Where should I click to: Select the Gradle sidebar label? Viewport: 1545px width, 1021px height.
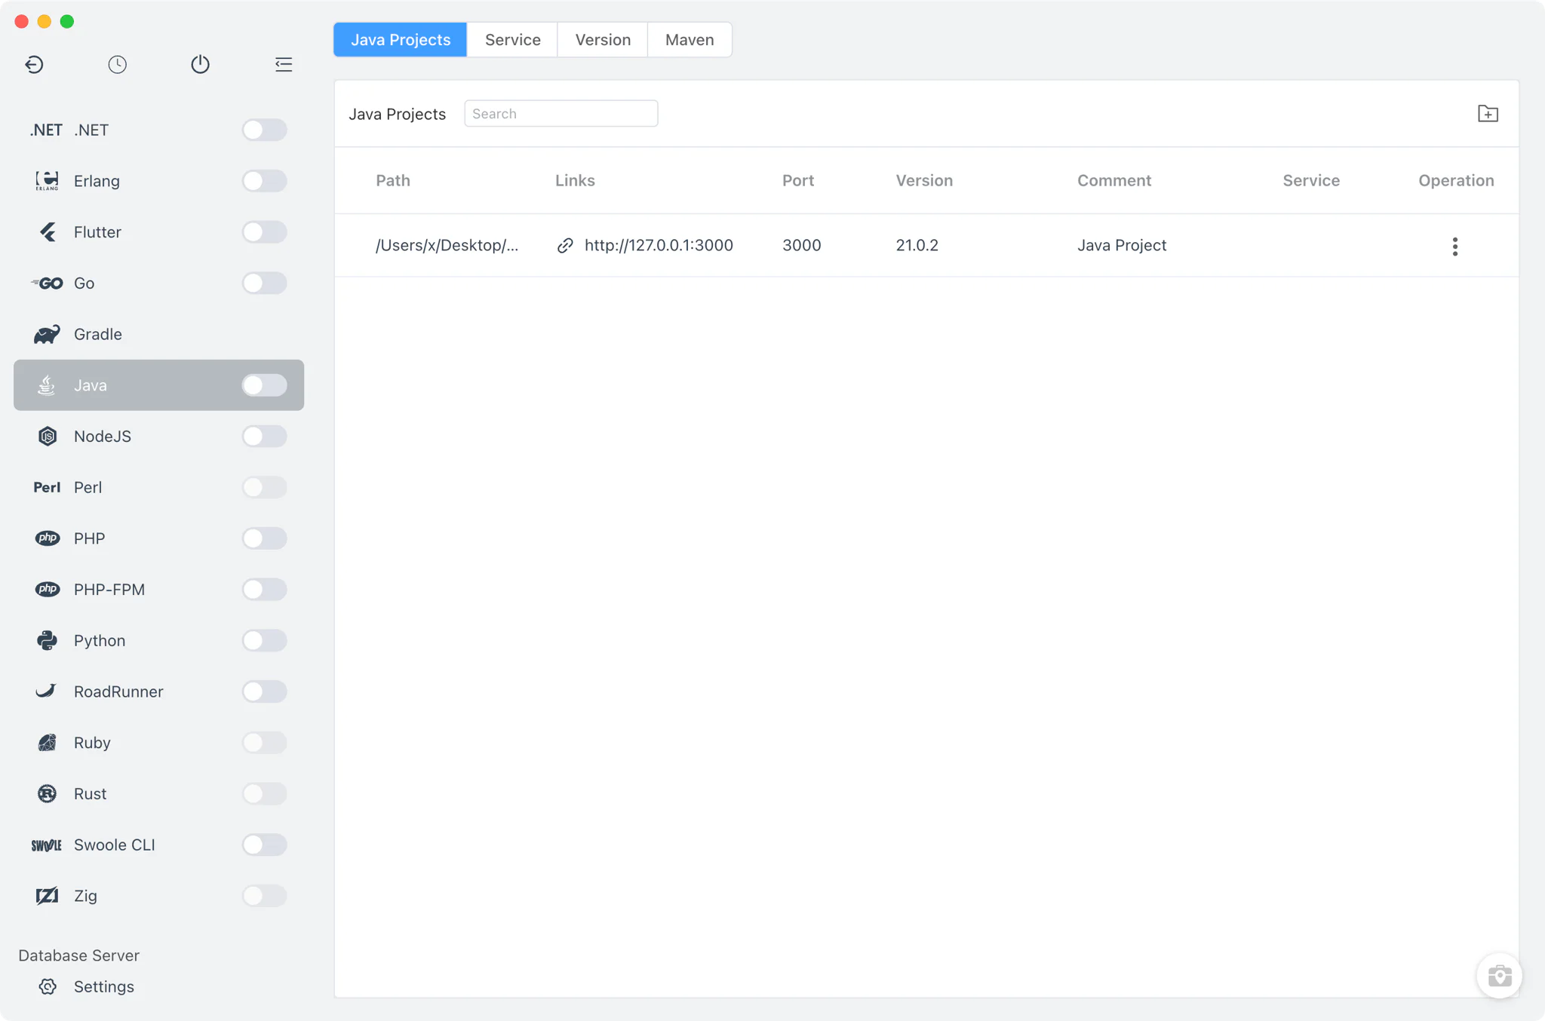98,334
